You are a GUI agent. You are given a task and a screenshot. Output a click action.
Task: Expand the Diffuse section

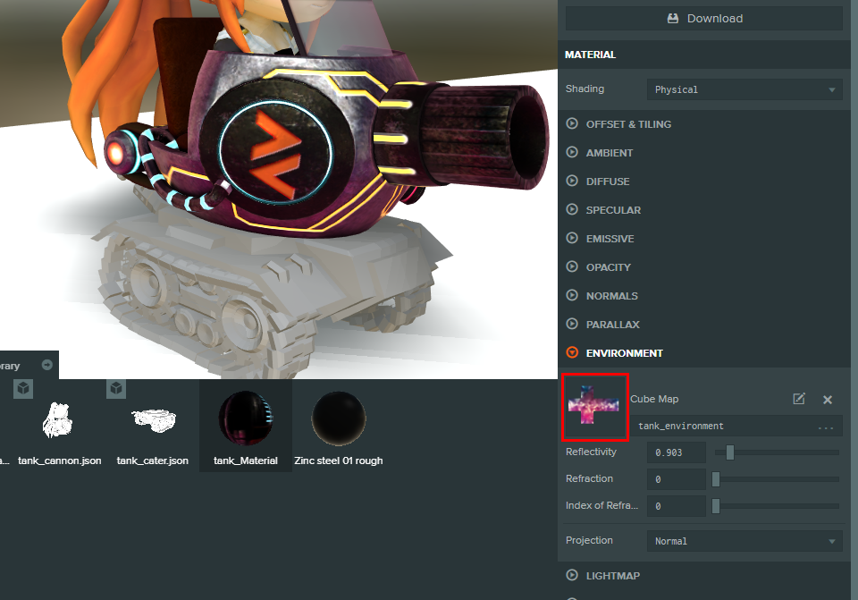608,182
